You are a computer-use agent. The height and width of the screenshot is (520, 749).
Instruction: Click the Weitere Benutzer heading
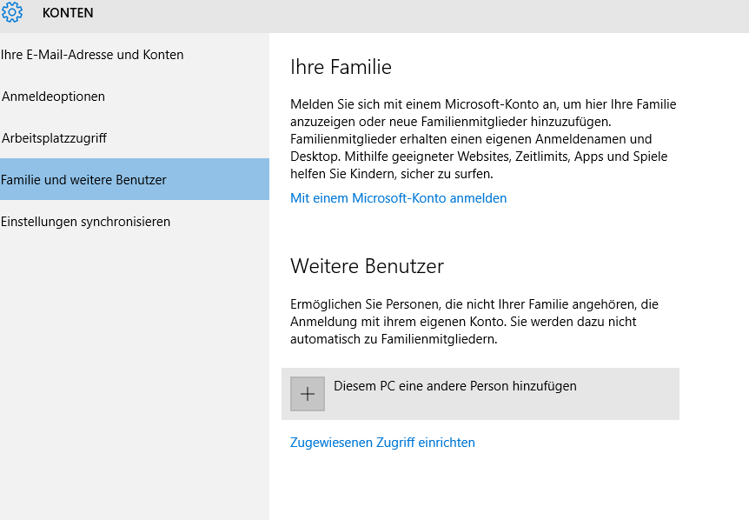(x=367, y=265)
